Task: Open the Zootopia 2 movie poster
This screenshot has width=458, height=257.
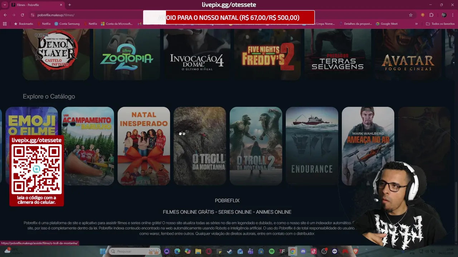Action: pyautogui.click(x=126, y=55)
